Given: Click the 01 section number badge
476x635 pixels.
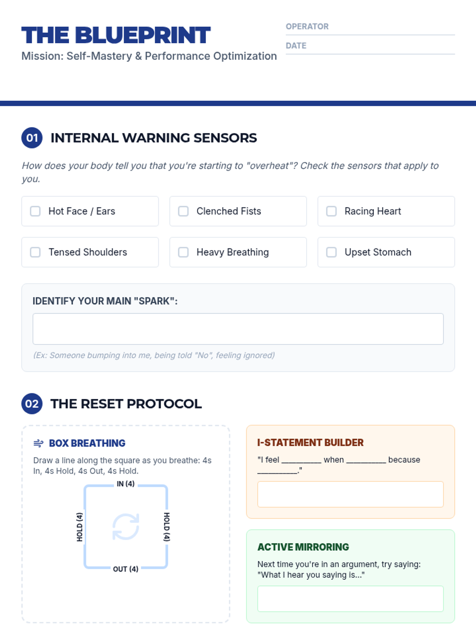Looking at the screenshot, I should tap(32, 138).
